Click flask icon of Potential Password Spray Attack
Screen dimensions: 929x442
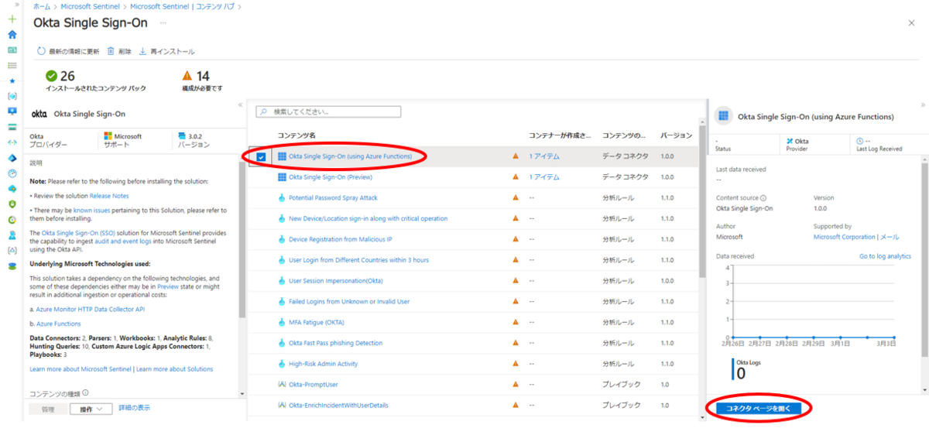282,198
